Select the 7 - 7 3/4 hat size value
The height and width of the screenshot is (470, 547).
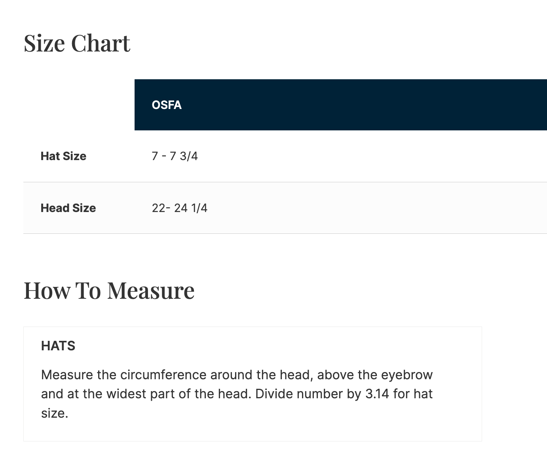(175, 156)
